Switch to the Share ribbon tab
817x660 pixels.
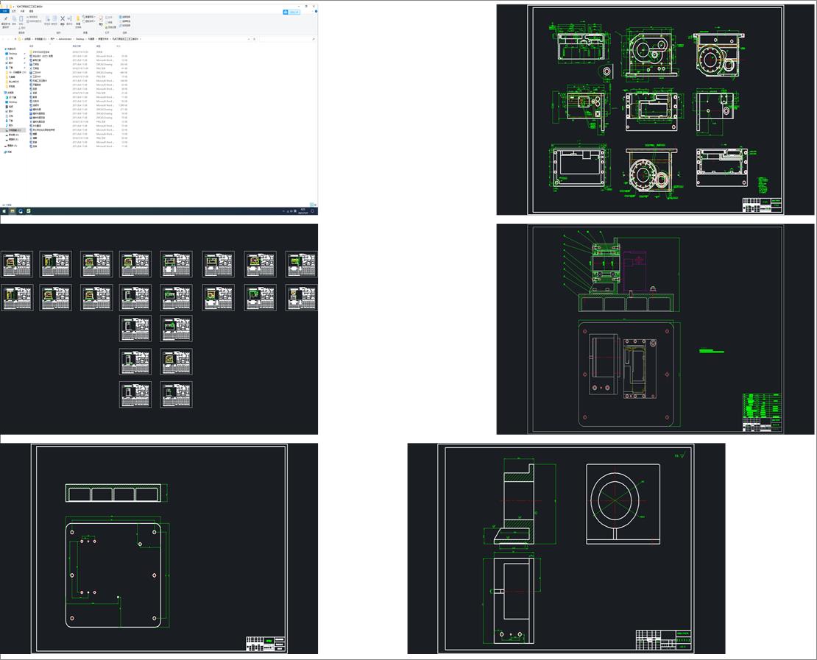(x=22, y=11)
